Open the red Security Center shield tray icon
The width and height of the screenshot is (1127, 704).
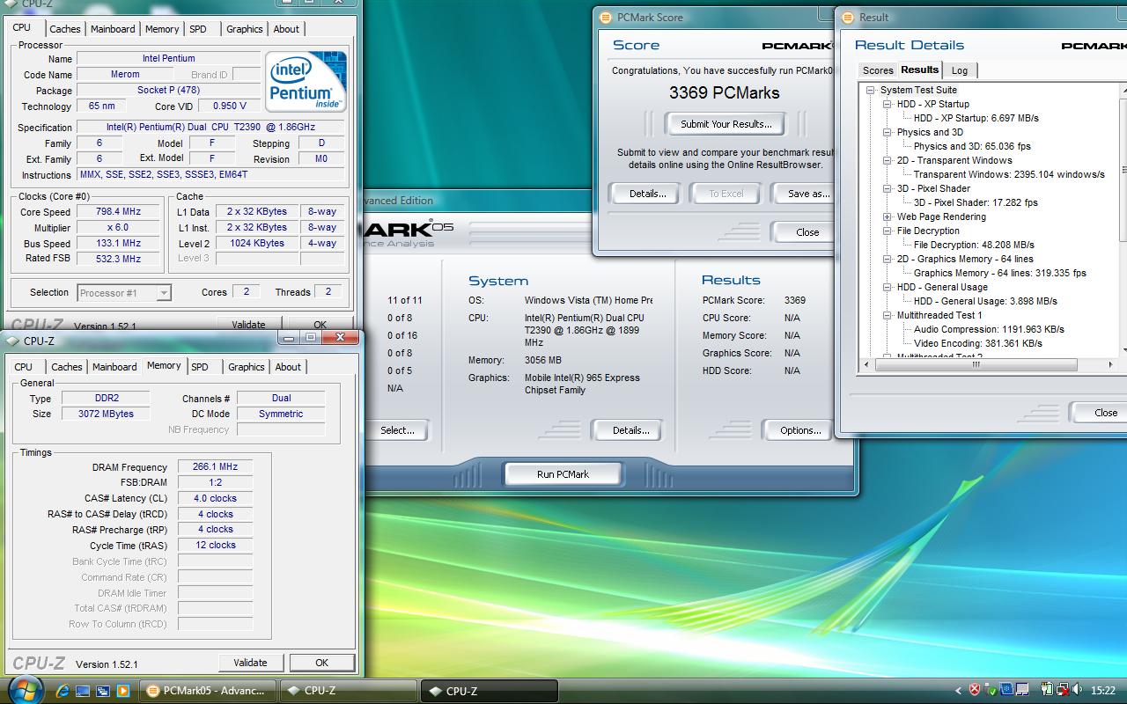tap(975, 690)
